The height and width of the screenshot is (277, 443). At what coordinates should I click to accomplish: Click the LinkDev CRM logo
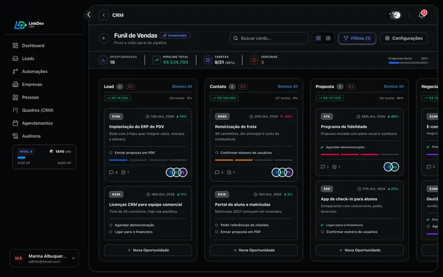(x=29, y=24)
